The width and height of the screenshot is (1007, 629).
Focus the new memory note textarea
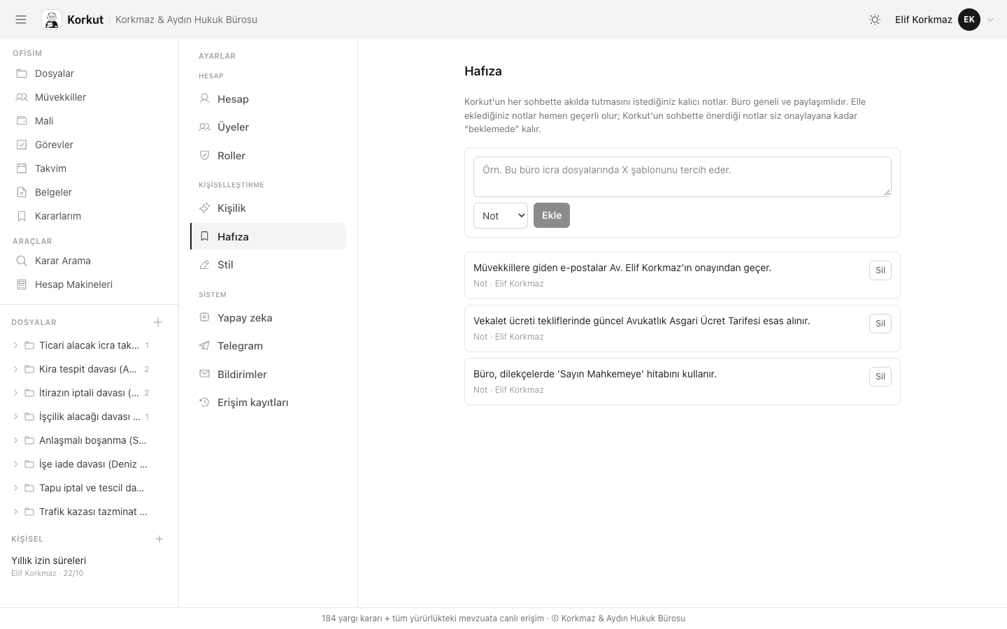pyautogui.click(x=683, y=177)
